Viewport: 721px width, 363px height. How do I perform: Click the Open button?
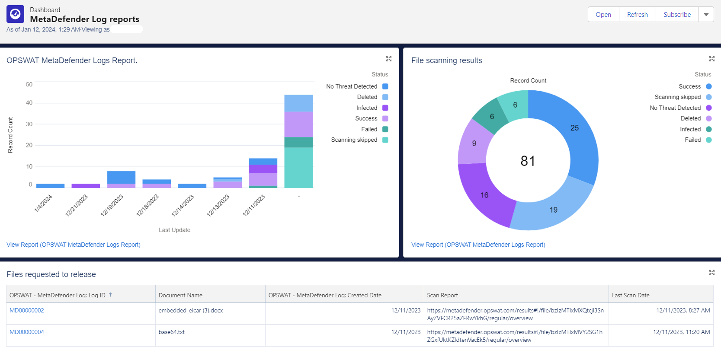pos(603,14)
